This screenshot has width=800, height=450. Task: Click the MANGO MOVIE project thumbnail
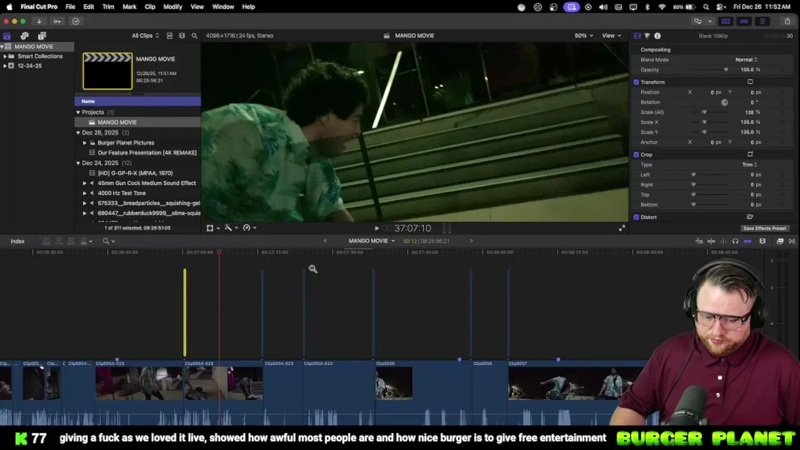(107, 71)
